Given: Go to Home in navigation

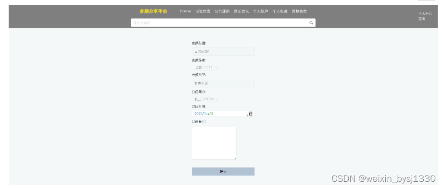Looking at the screenshot, I should coord(185,12).
